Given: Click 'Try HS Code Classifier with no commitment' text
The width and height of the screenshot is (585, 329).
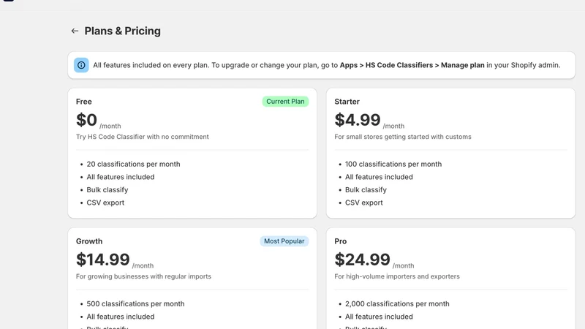Looking at the screenshot, I should [x=143, y=137].
